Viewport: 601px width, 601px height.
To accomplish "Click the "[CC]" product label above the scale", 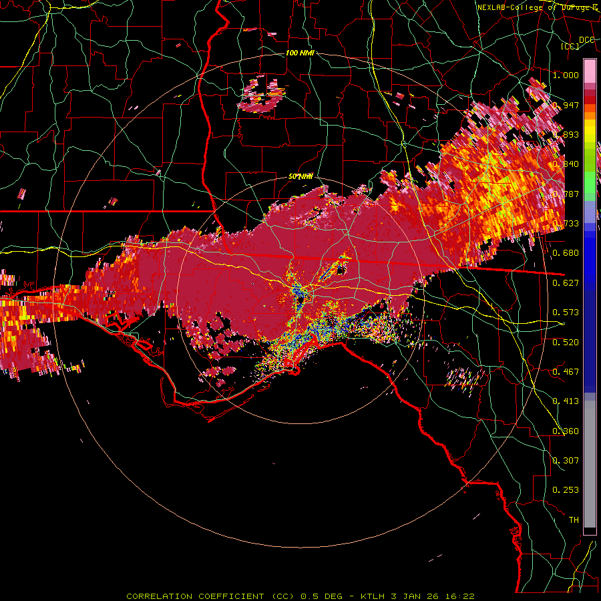I will click(570, 46).
